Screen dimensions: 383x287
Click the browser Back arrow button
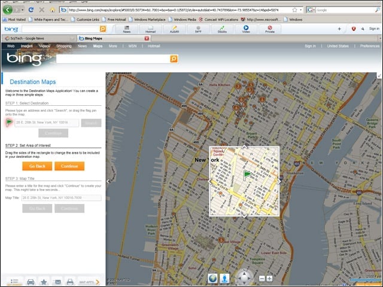8,10
